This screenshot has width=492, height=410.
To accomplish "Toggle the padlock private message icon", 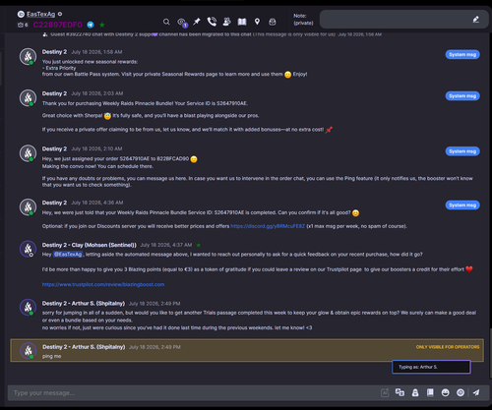I will 415,392.
